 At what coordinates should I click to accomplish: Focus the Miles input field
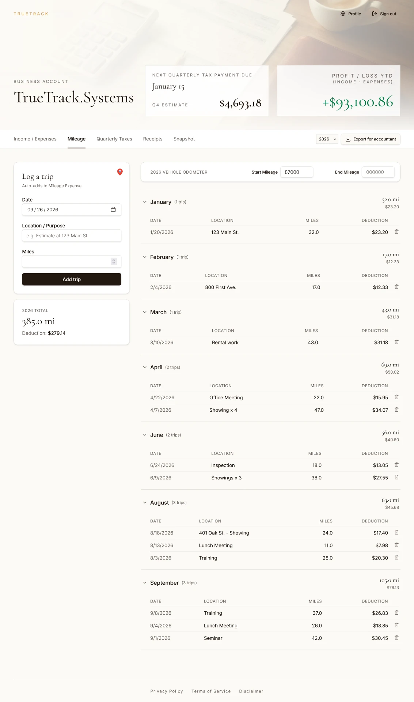[x=72, y=261]
